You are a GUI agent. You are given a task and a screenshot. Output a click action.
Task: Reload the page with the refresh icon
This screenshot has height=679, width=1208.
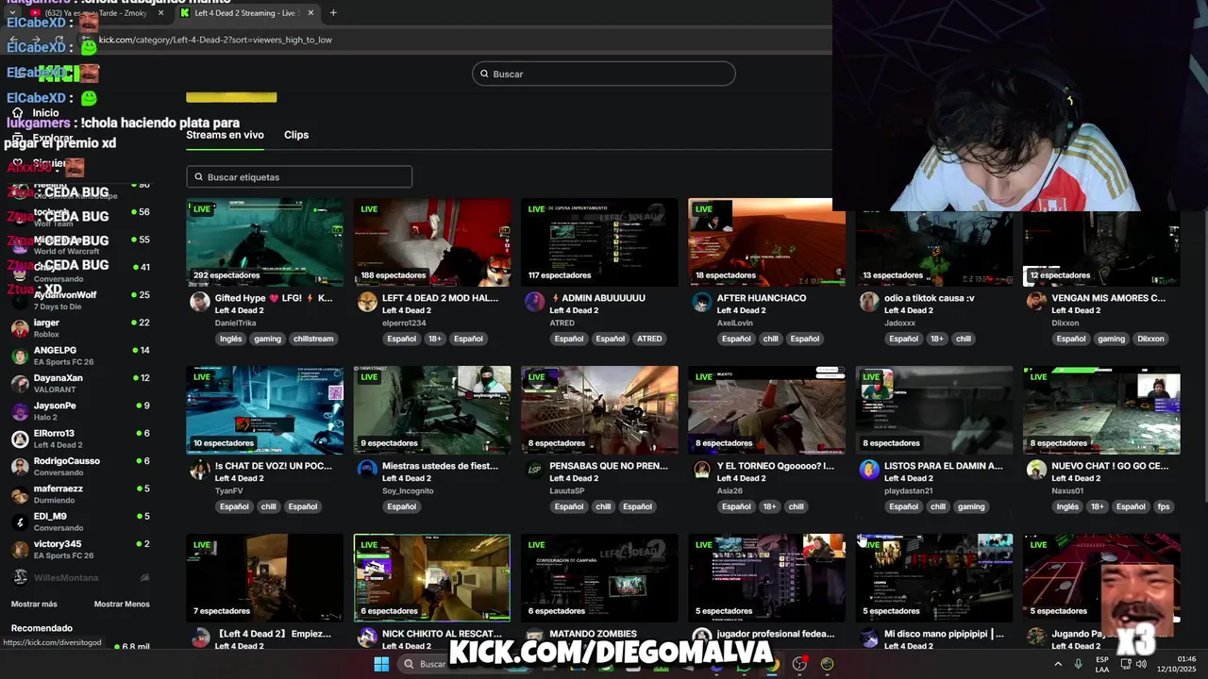[59, 40]
